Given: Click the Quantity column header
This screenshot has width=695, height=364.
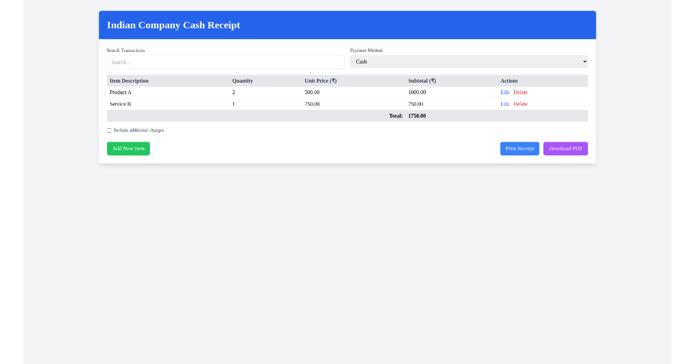Looking at the screenshot, I should coord(242,81).
